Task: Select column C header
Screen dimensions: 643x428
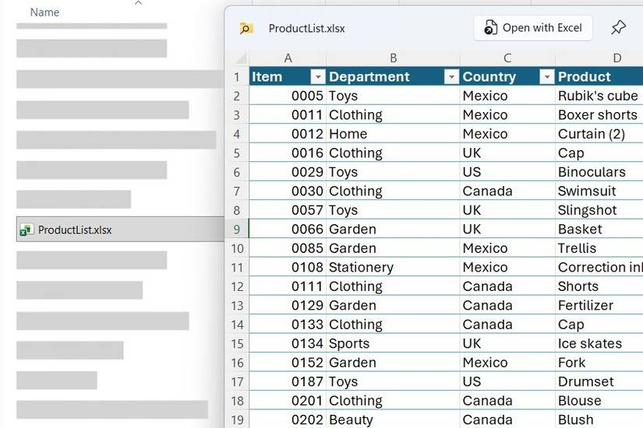Action: click(x=507, y=58)
